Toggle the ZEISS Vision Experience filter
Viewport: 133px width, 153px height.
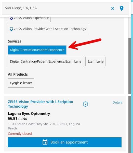pos(29,19)
